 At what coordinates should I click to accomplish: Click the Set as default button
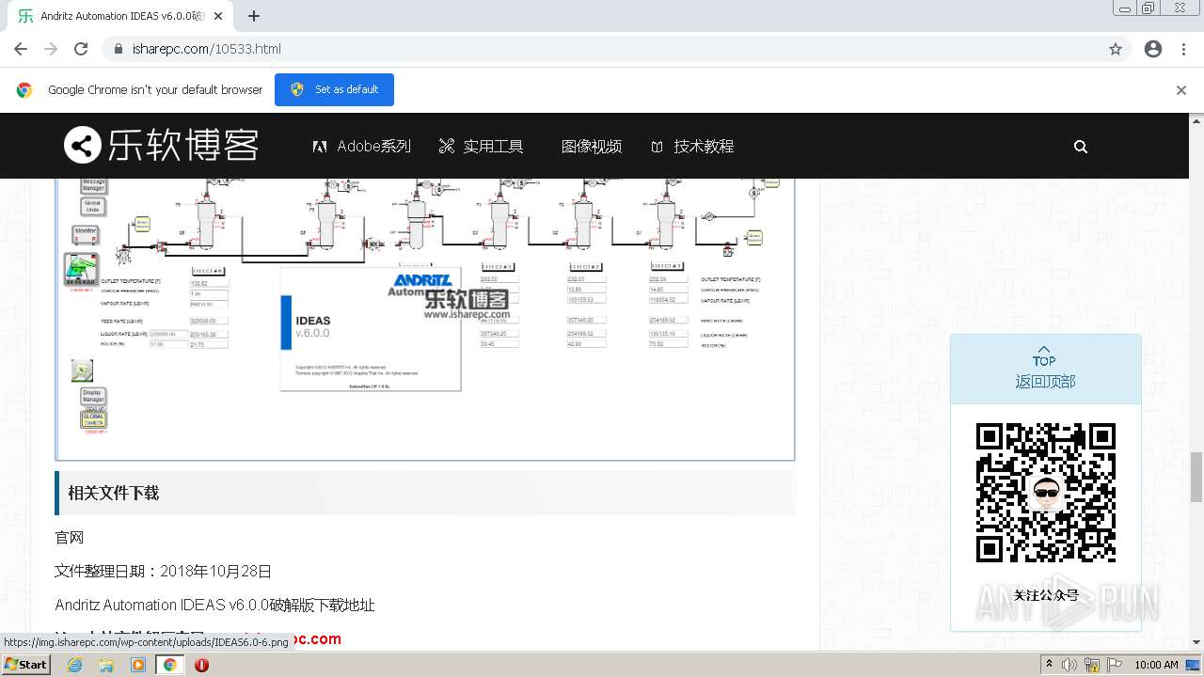[334, 89]
